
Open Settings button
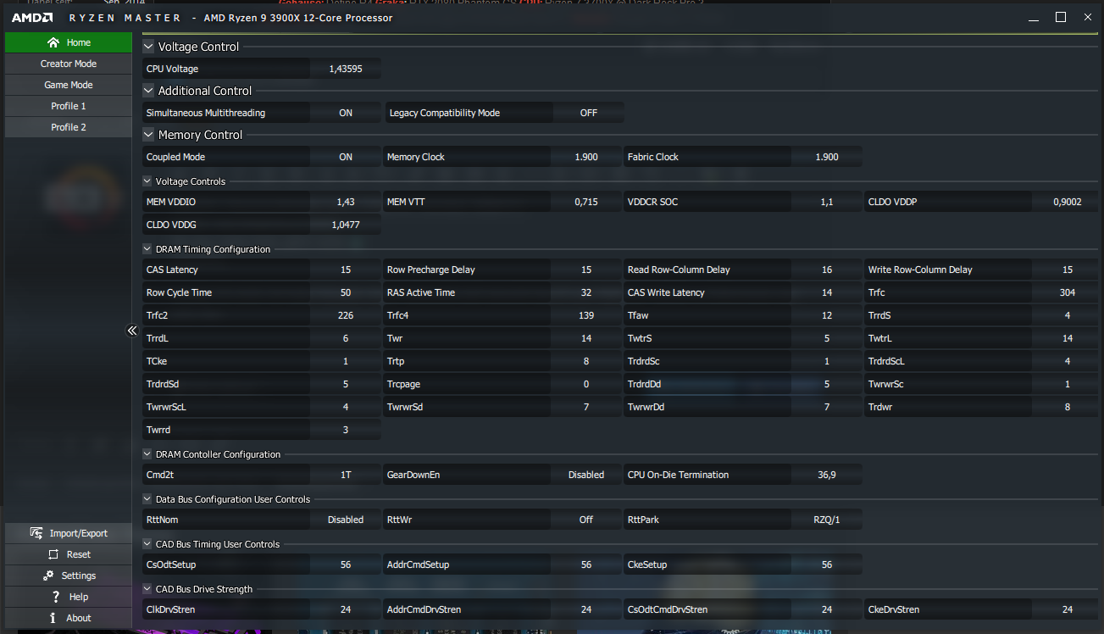(x=69, y=576)
